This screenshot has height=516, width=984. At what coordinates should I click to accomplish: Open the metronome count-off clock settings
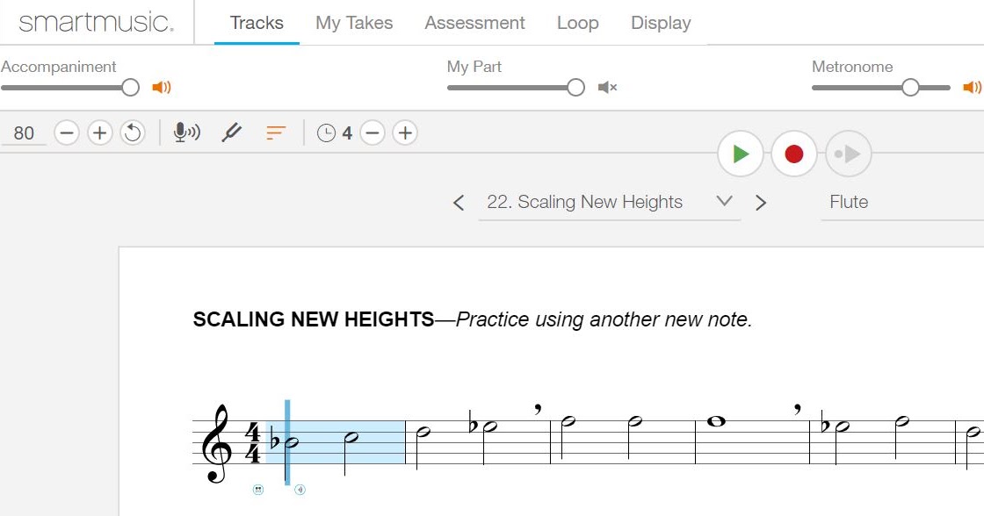[326, 133]
